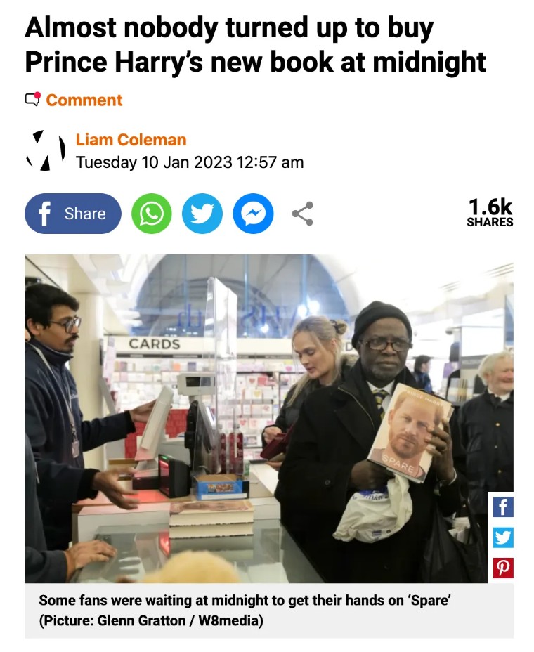The width and height of the screenshot is (534, 652).
Task: Send article via Messenger icon
Action: [253, 214]
